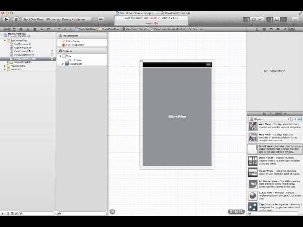Show the Log navigator
This screenshot has height=227, width=303.
click(49, 29)
